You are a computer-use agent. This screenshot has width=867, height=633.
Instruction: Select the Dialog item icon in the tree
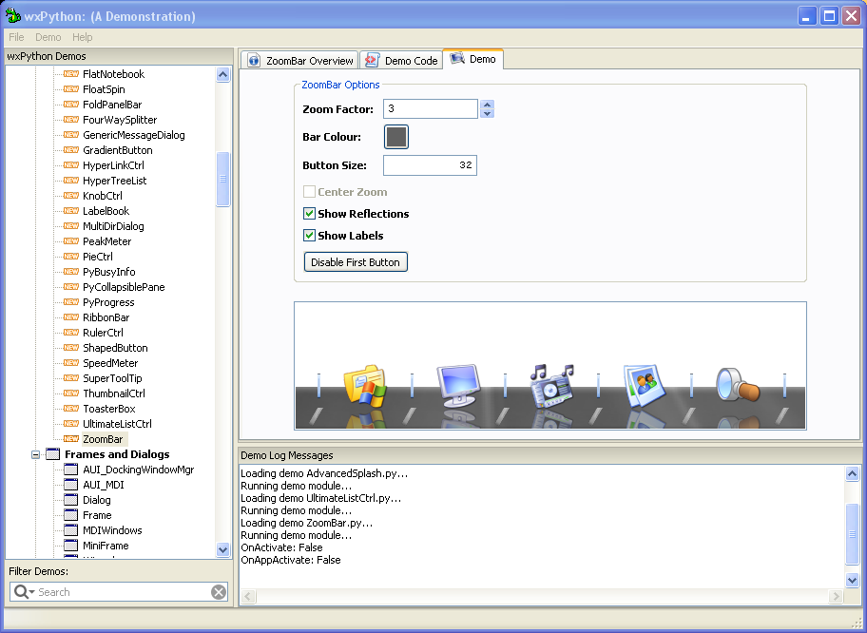72,500
